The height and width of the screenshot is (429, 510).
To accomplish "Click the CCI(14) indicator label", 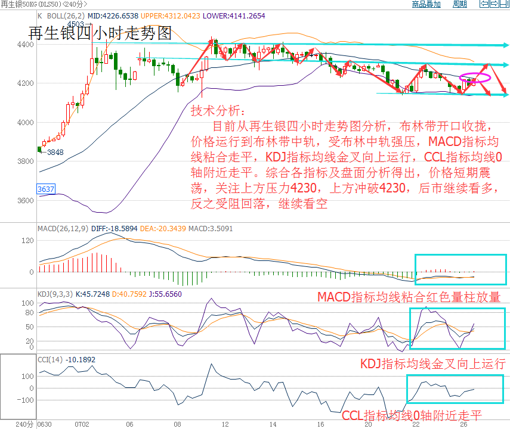I will 51,360.
